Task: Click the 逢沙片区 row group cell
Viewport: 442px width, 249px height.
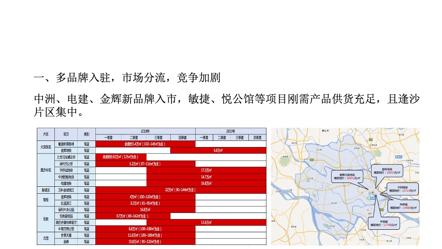Action: click(45, 170)
